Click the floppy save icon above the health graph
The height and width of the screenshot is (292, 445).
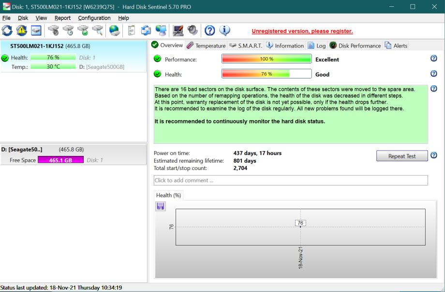pos(161,206)
